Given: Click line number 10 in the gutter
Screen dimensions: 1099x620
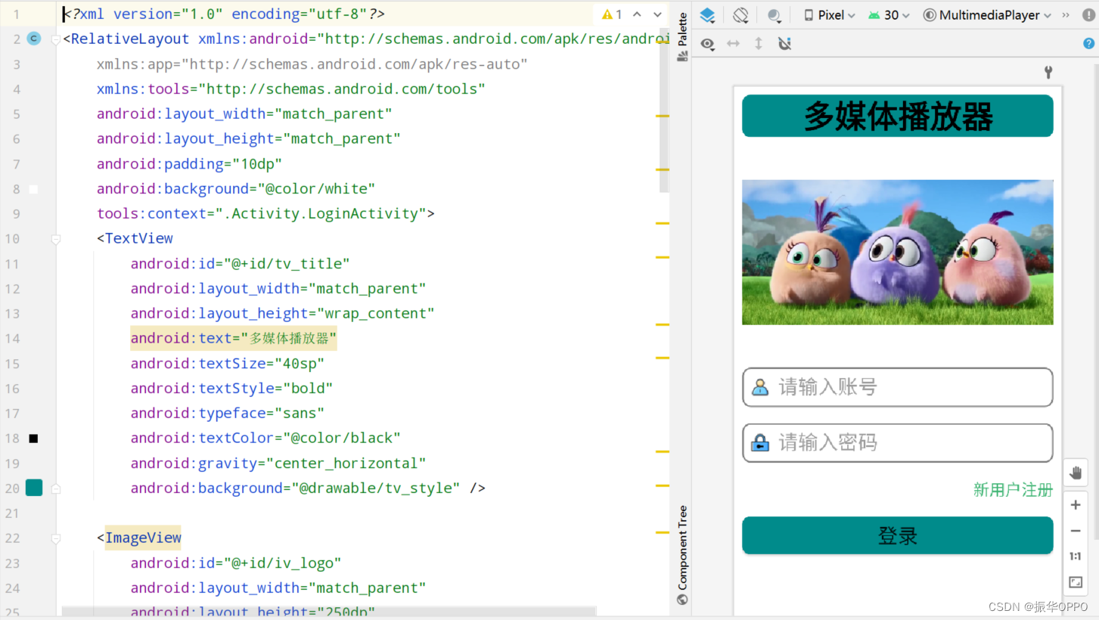Looking at the screenshot, I should tap(12, 239).
